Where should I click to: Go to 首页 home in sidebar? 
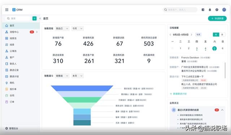pyautogui.click(x=21, y=26)
